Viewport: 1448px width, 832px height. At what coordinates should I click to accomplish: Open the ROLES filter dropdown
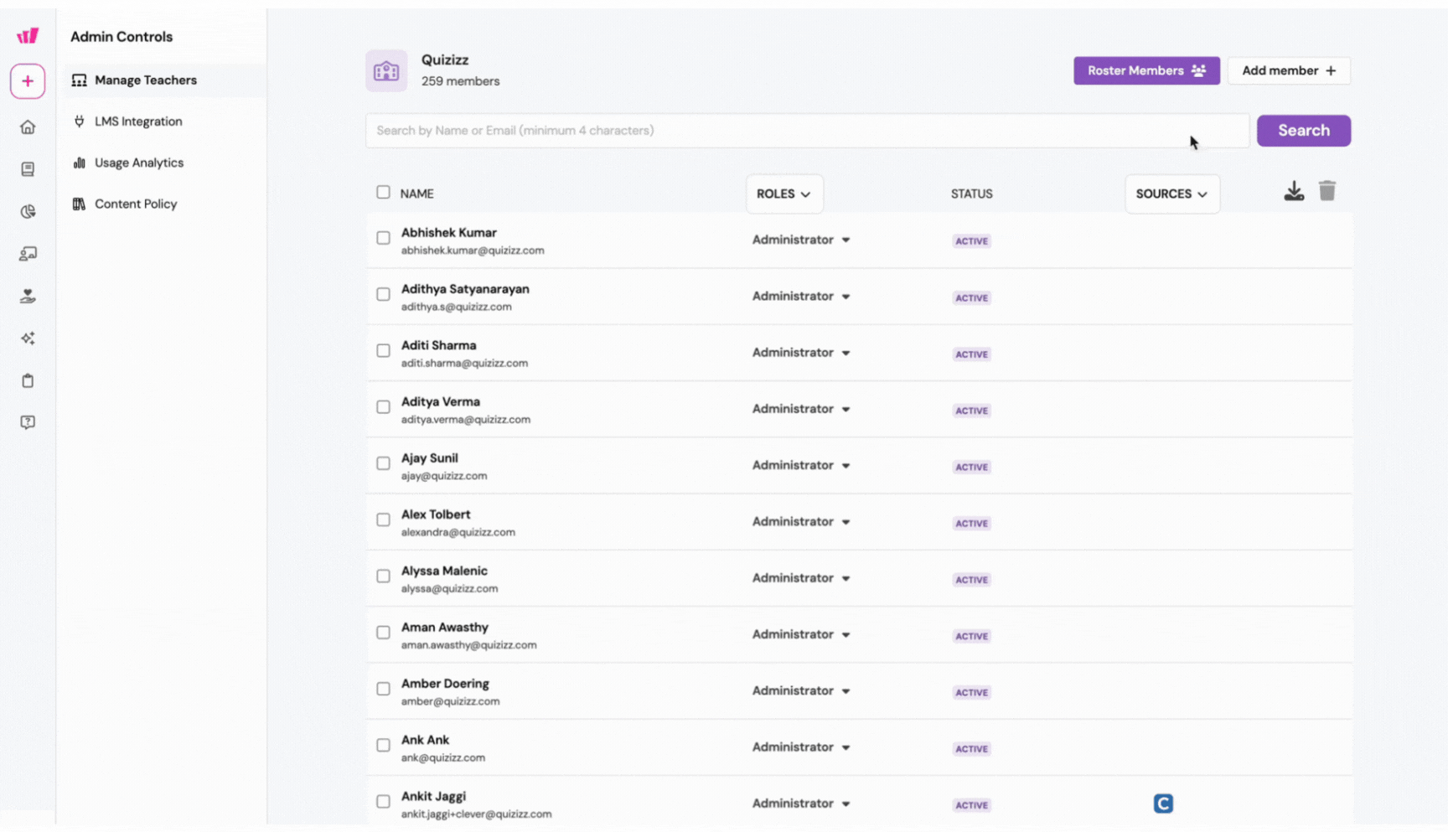[x=784, y=194]
